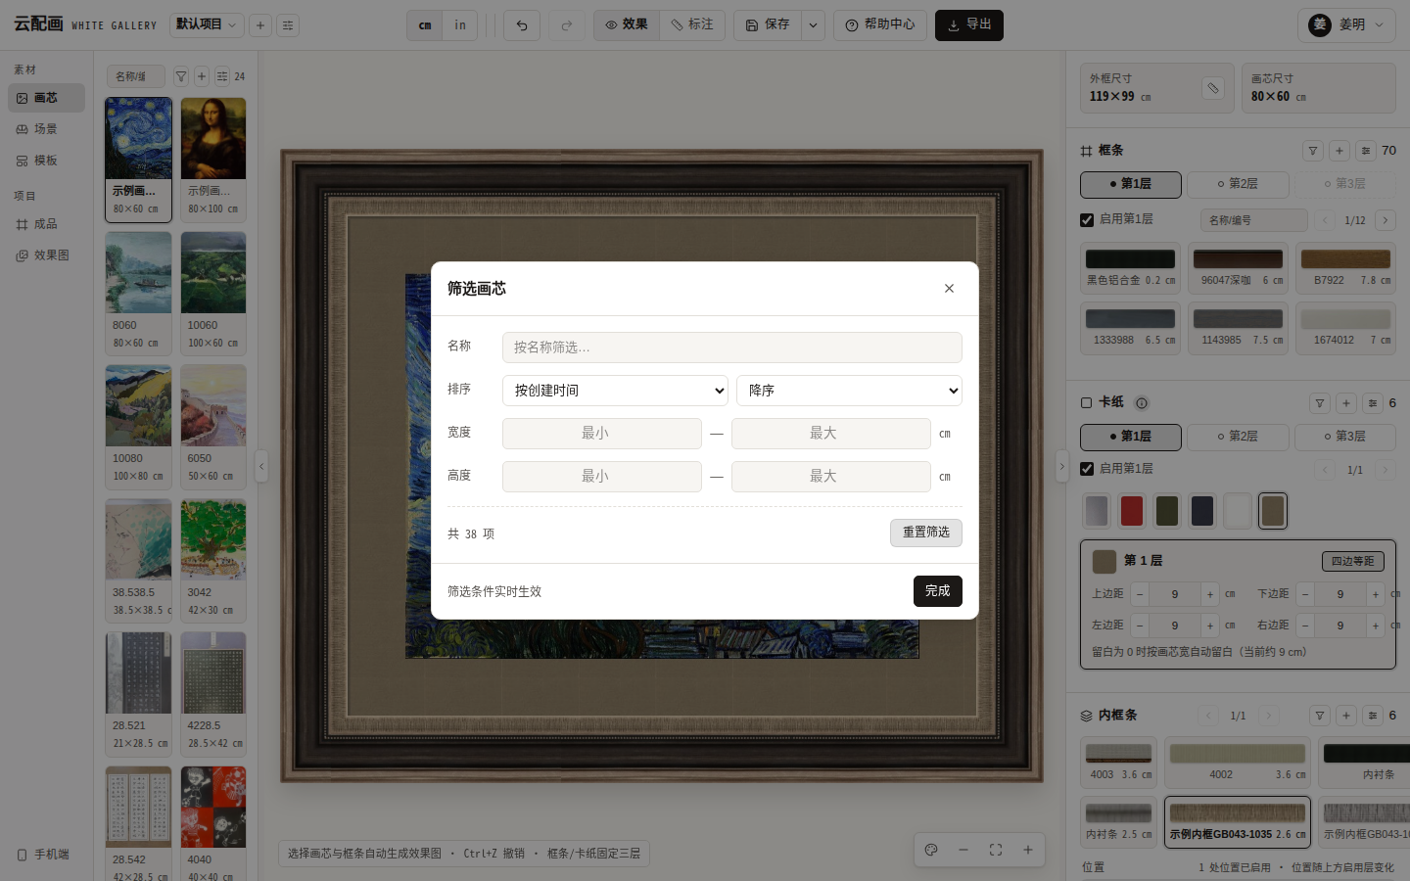The image size is (1410, 881).
Task: Click the undo arrow icon
Action: point(522,25)
